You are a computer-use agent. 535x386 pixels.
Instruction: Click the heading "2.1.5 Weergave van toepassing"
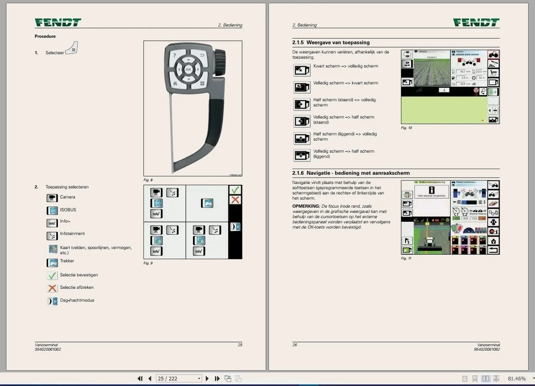[x=331, y=43]
